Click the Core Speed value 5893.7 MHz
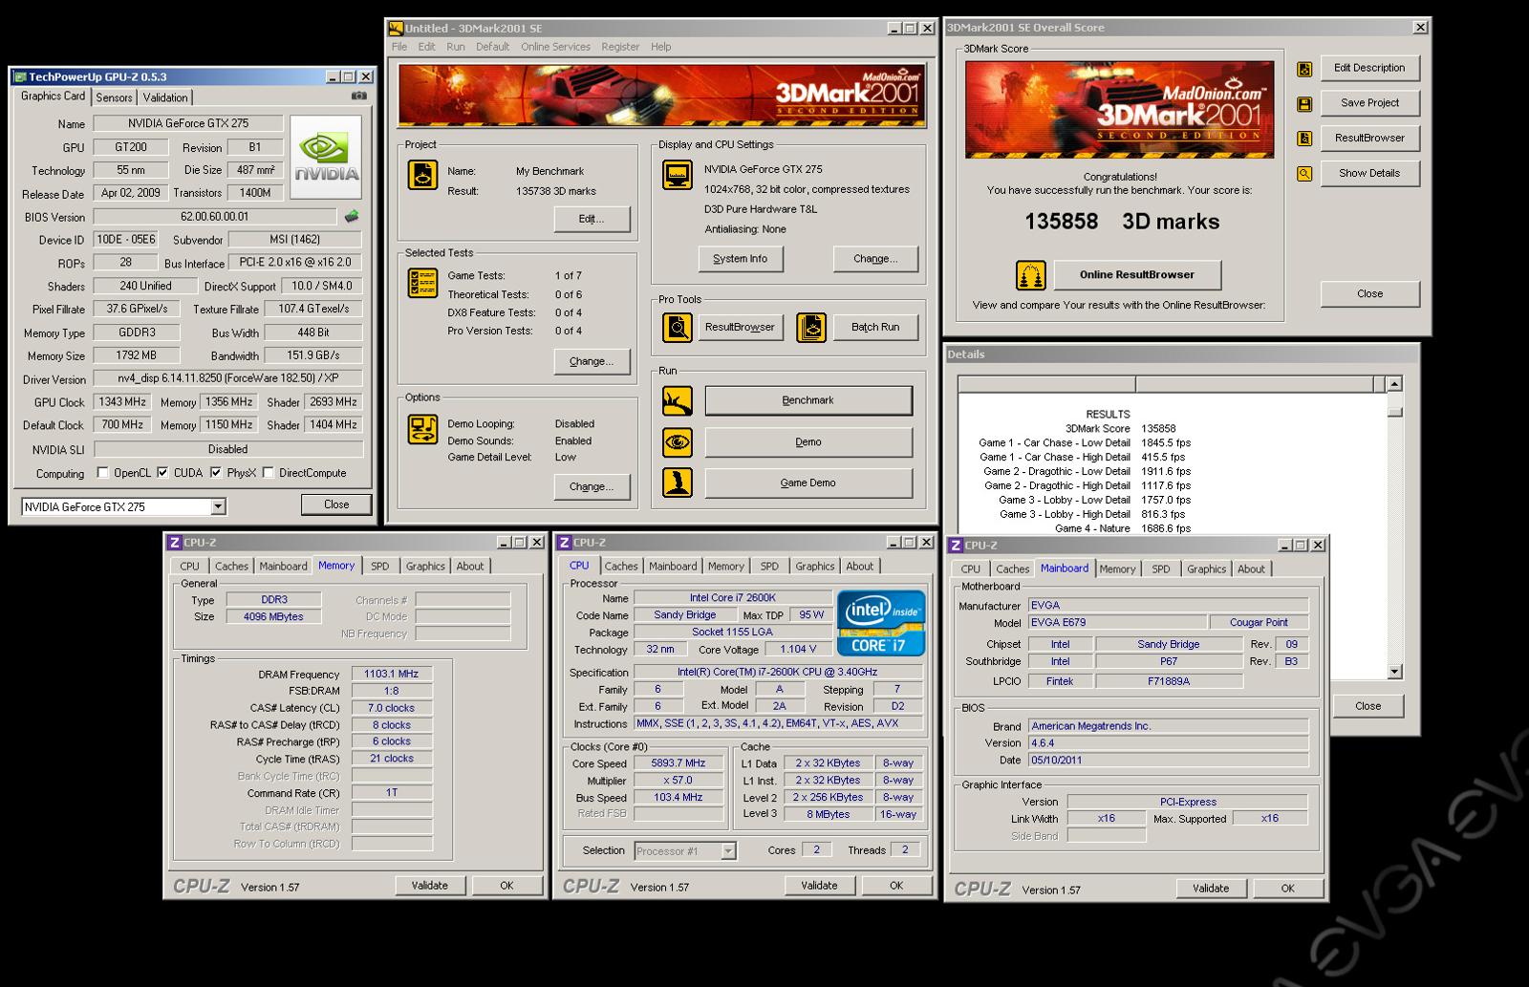Screen dimensions: 1529x987 679,763
